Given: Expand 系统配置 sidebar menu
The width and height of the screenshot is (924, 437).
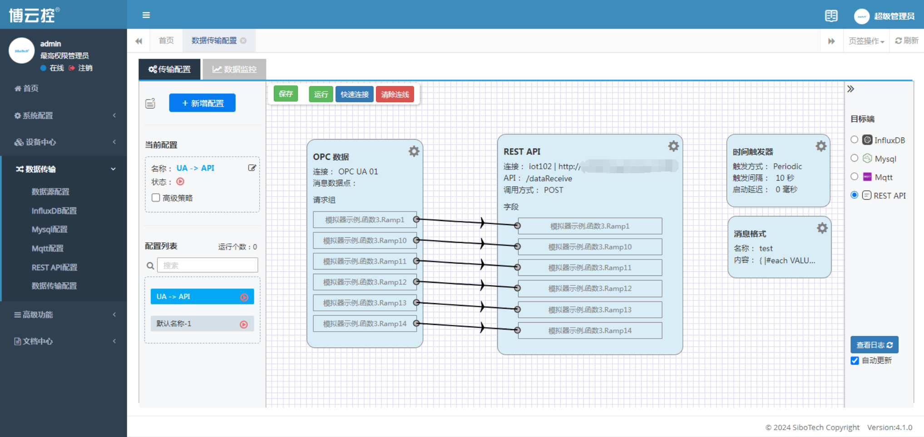Looking at the screenshot, I should click(64, 116).
